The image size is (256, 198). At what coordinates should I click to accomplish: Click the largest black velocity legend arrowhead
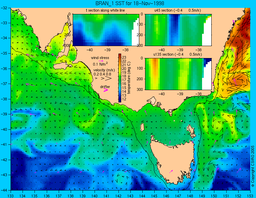point(108,79)
